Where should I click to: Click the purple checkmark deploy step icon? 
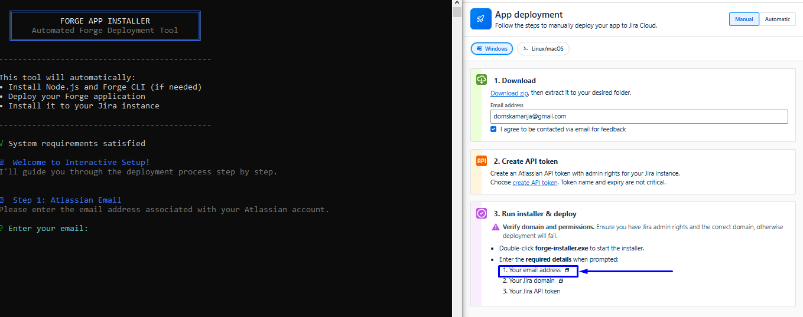(482, 214)
